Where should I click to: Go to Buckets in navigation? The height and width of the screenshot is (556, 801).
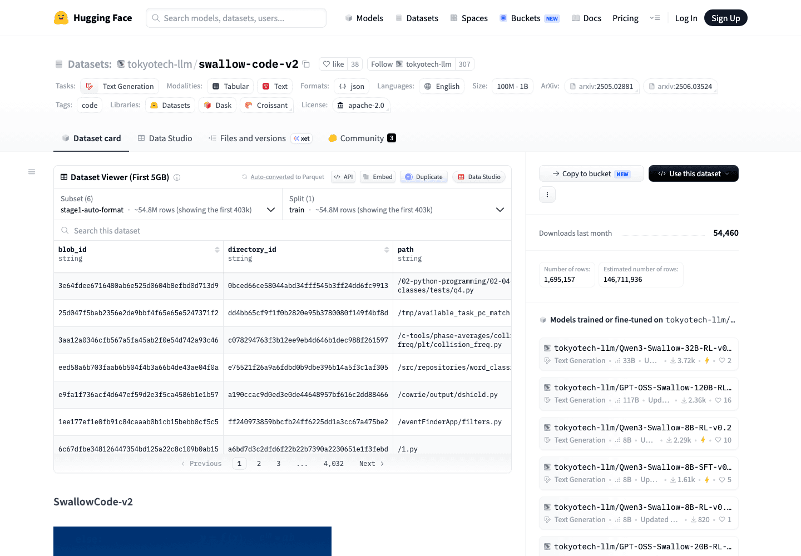[x=529, y=18]
